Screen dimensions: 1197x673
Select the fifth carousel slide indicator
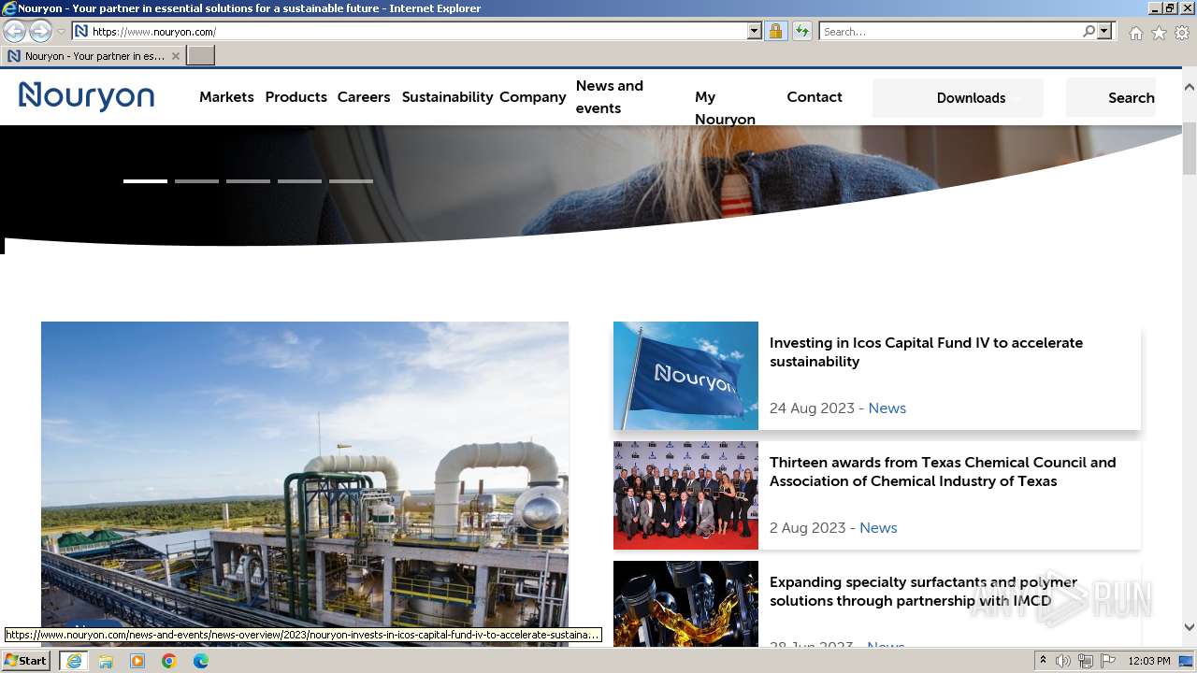(351, 181)
